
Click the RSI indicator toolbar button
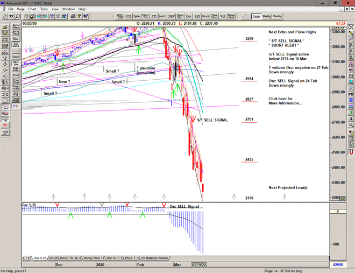point(196,17)
